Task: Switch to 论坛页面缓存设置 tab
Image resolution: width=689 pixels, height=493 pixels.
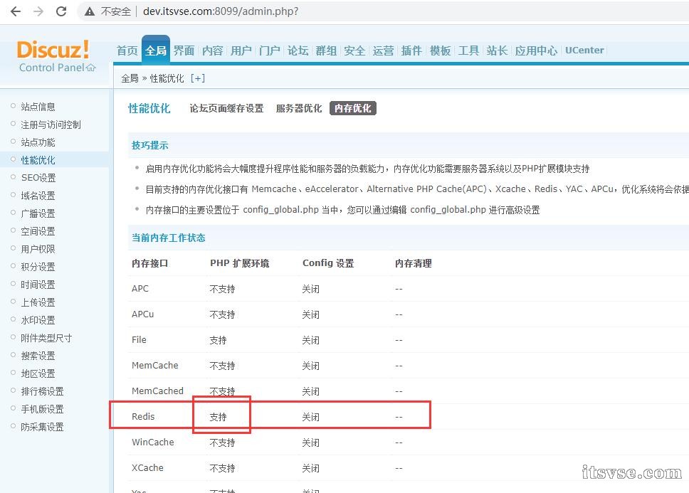Action: [x=226, y=108]
